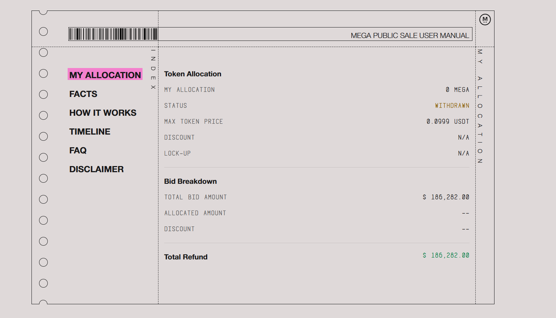The height and width of the screenshot is (318, 556).
Task: Open the FAQ section
Action: 78,151
